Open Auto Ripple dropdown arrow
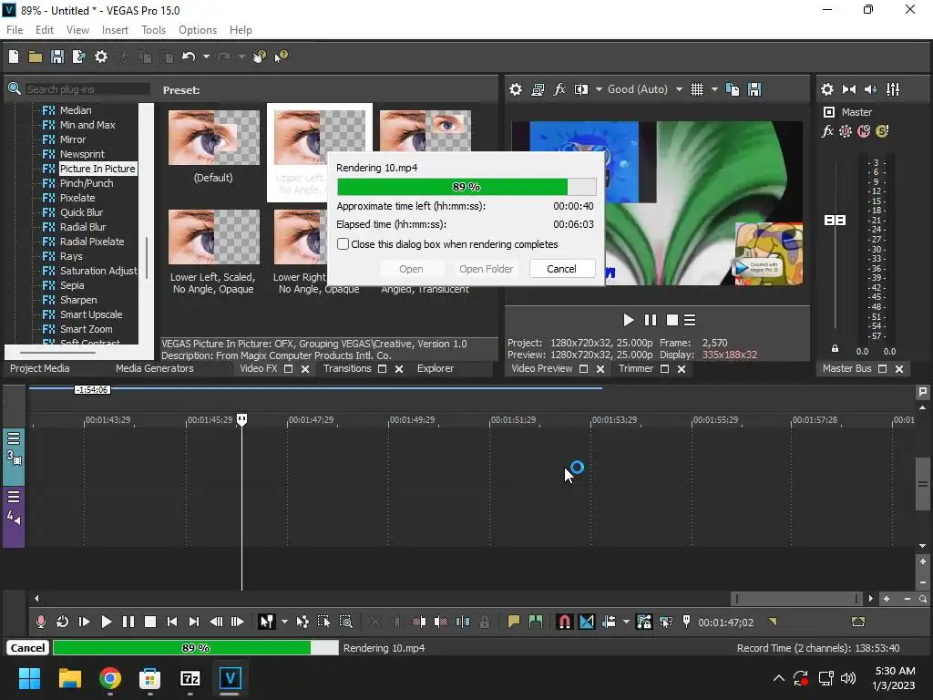The image size is (933, 700). (x=626, y=622)
